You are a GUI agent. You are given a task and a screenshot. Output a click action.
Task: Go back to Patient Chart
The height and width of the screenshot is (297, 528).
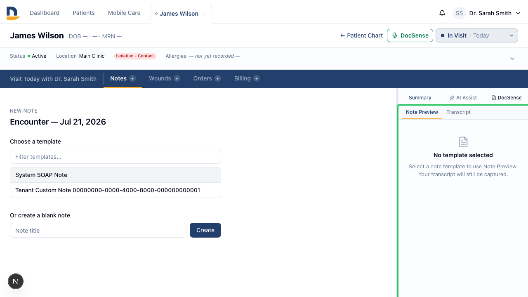pos(362,35)
